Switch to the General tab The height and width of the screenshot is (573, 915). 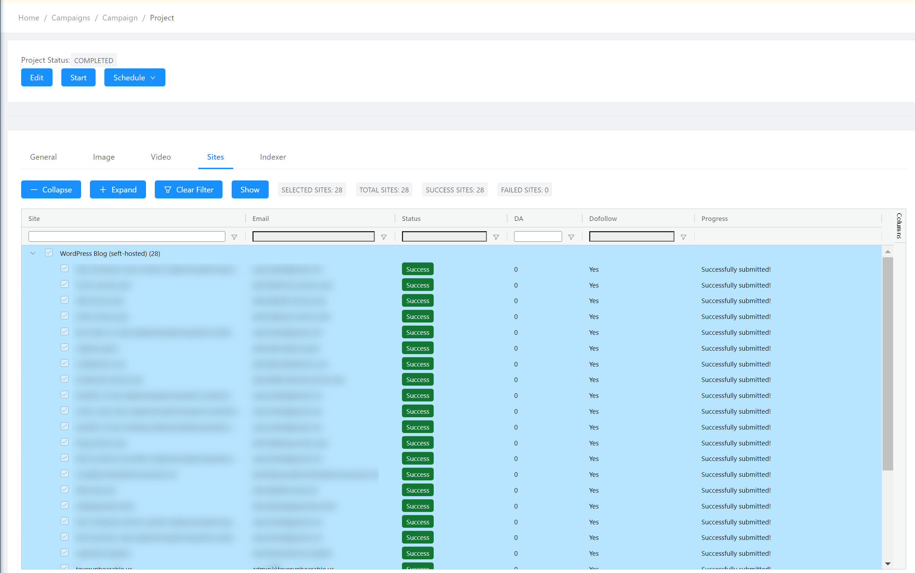tap(43, 157)
